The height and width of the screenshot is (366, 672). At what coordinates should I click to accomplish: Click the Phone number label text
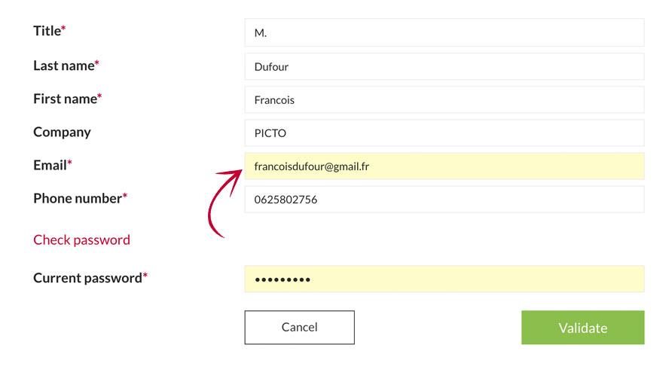point(77,198)
